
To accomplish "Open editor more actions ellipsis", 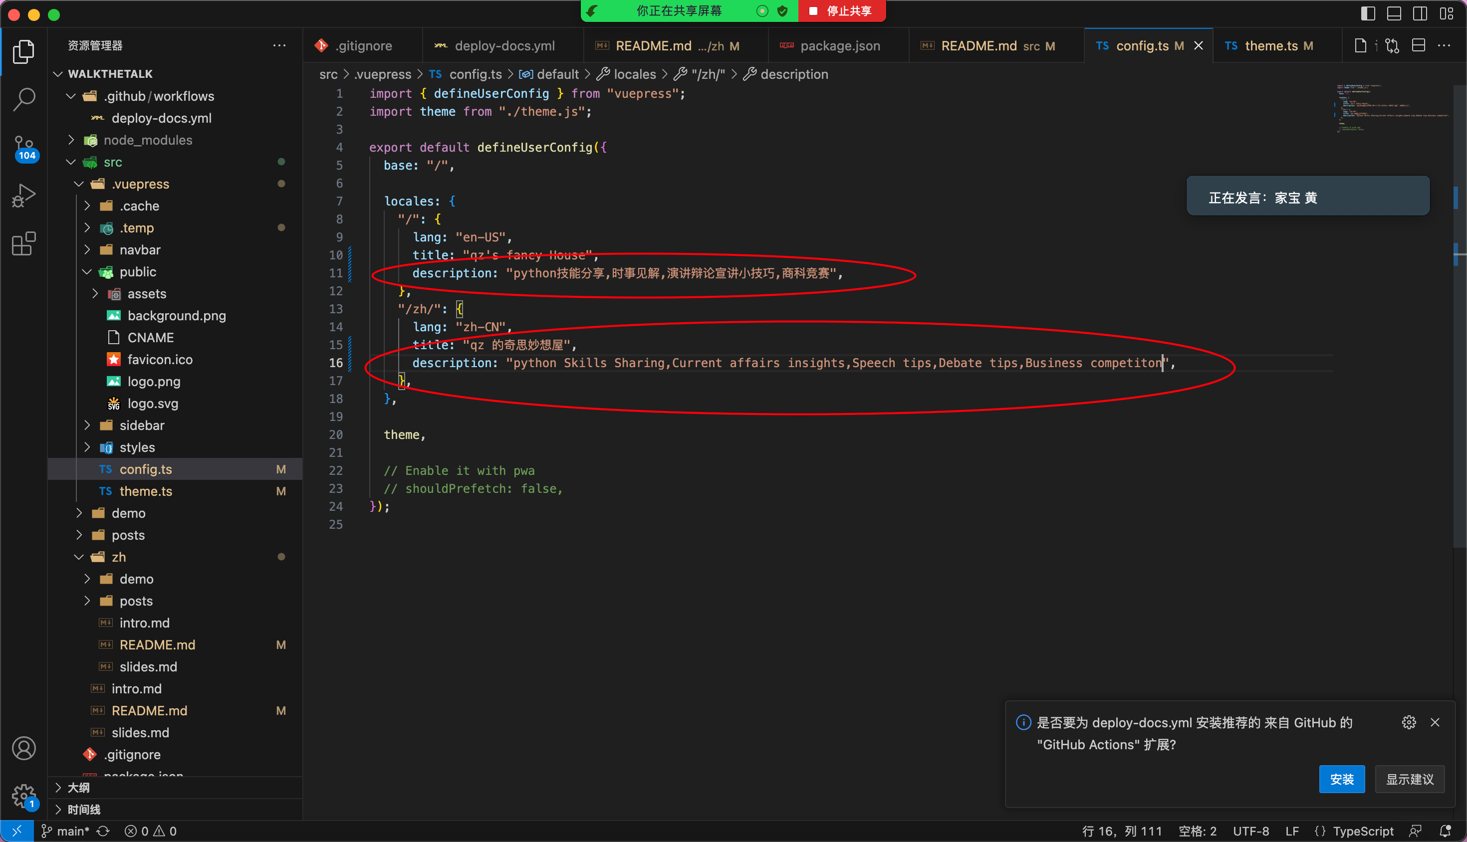I will pos(1444,46).
